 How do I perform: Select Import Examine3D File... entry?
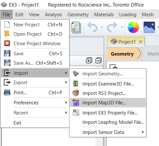108,84
